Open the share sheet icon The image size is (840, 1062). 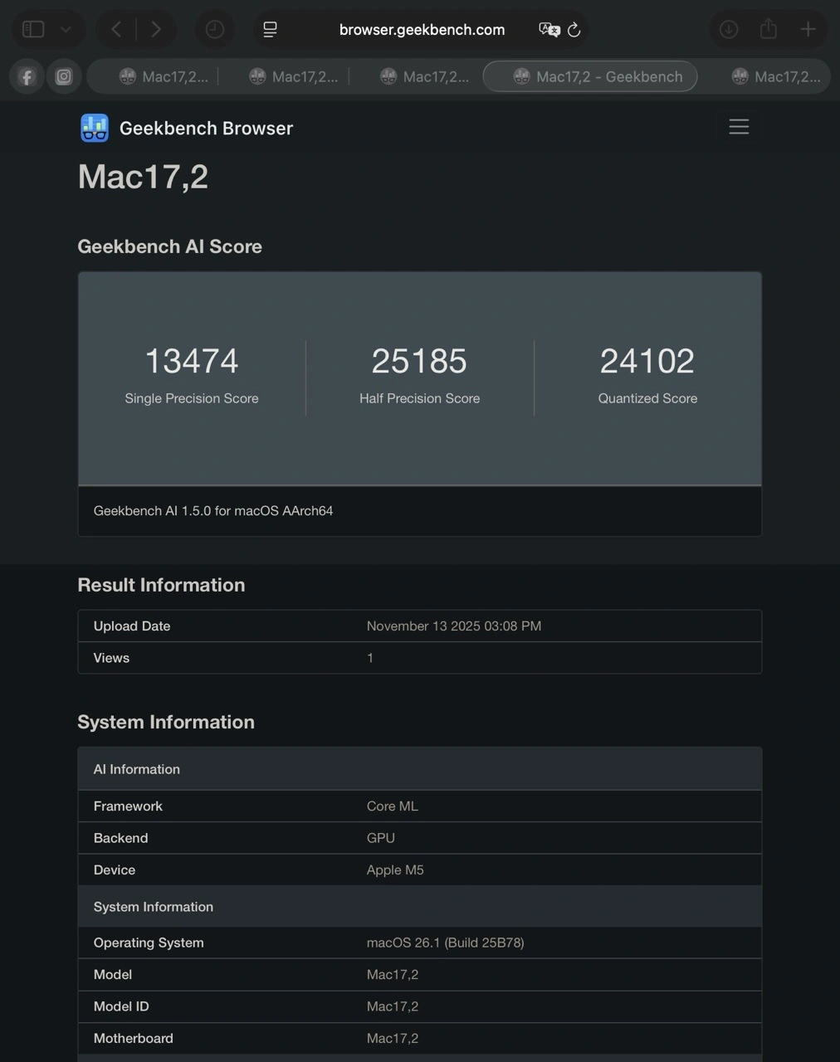pos(768,30)
